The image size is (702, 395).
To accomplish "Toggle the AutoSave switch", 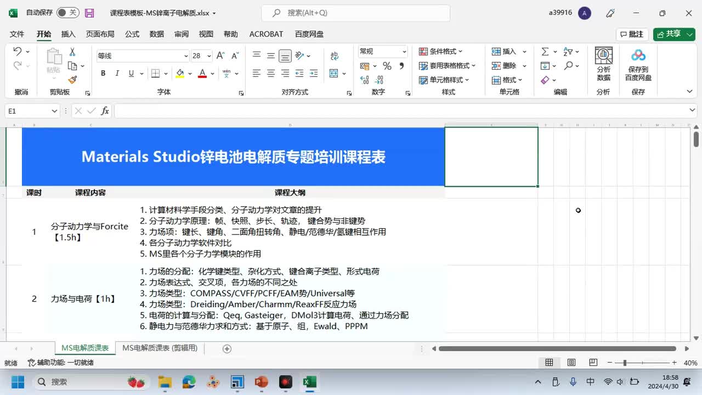I will tap(67, 13).
